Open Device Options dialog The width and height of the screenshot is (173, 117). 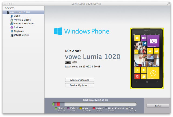(x=79, y=85)
